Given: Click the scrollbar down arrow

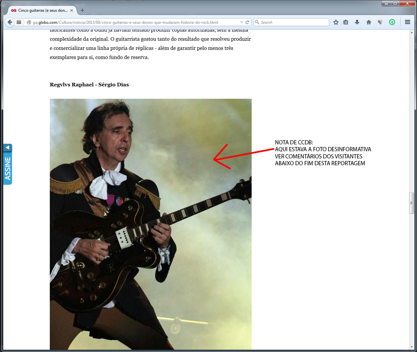Looking at the screenshot, I should click(x=412, y=347).
